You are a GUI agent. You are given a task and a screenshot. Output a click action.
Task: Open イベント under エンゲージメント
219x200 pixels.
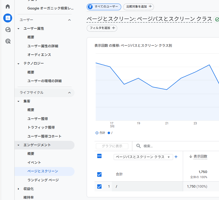34,162
